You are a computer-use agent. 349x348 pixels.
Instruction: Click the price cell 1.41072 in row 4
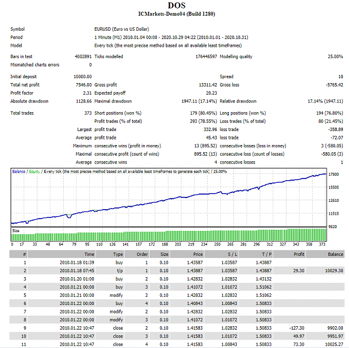(195, 287)
